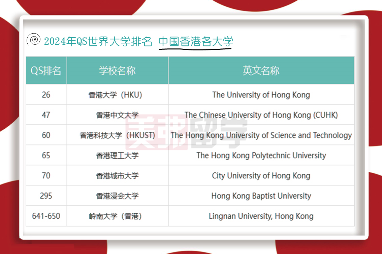The height and width of the screenshot is (254, 382).
Task: Click rank cell 65
Action: pos(46,155)
